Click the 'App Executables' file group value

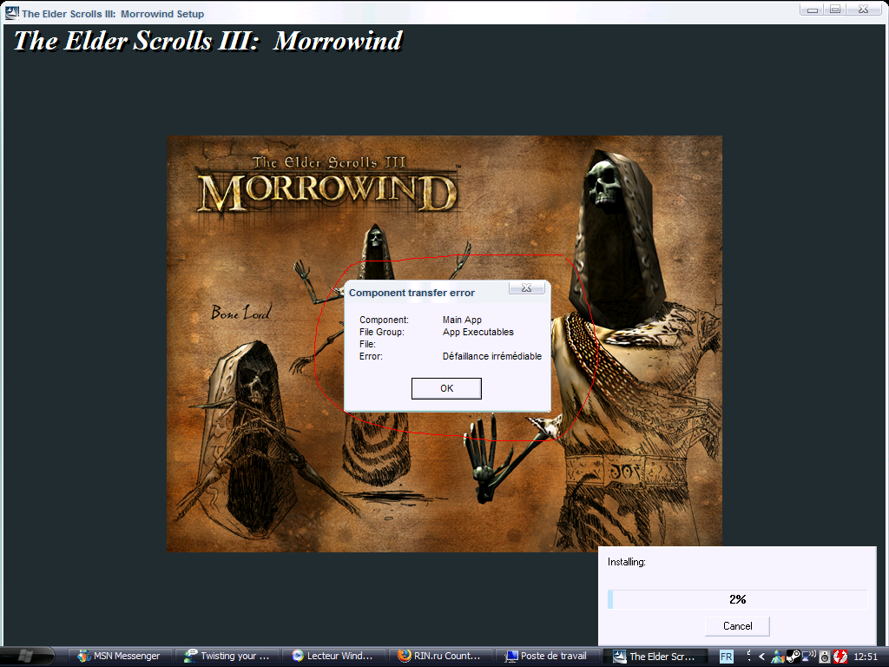[x=478, y=332]
